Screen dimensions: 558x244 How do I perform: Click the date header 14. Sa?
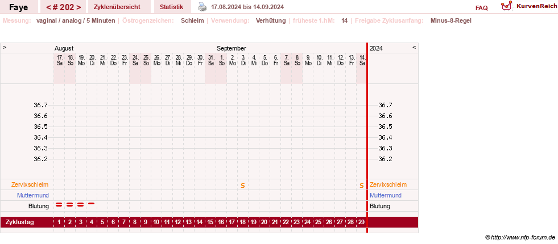coord(362,60)
